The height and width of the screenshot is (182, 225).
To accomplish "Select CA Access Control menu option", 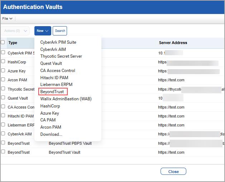I will (x=58, y=71).
